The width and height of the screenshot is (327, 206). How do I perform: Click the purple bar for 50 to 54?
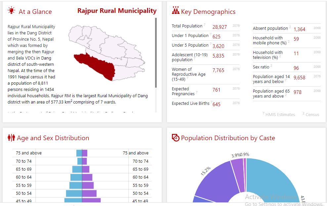tap(89, 193)
